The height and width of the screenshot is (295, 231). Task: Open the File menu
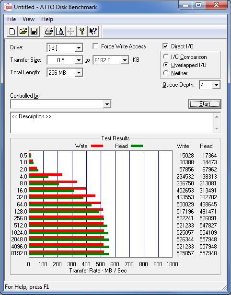12,19
